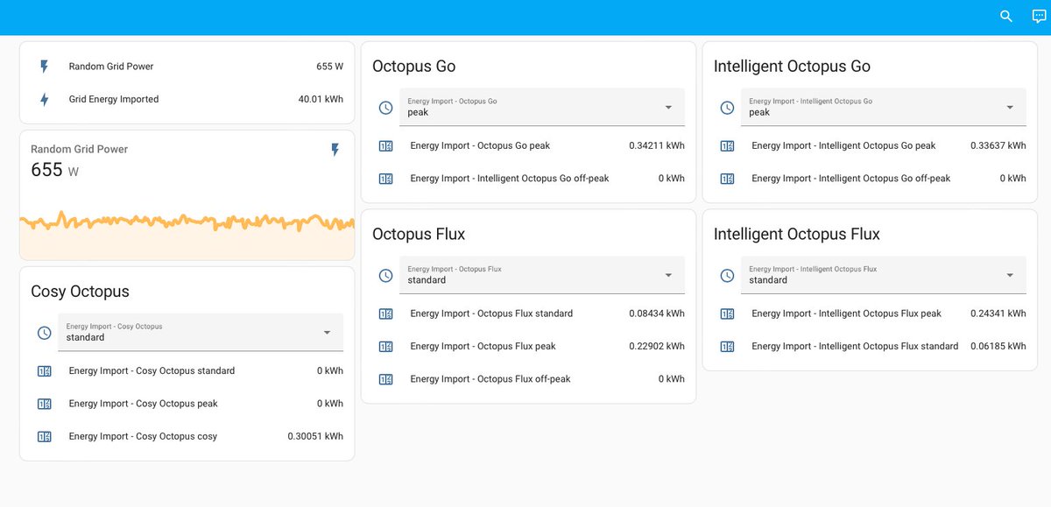Image resolution: width=1051 pixels, height=507 pixels.
Task: Click the counter icon for Intelligent Octopus Flux standard
Action: click(x=728, y=347)
